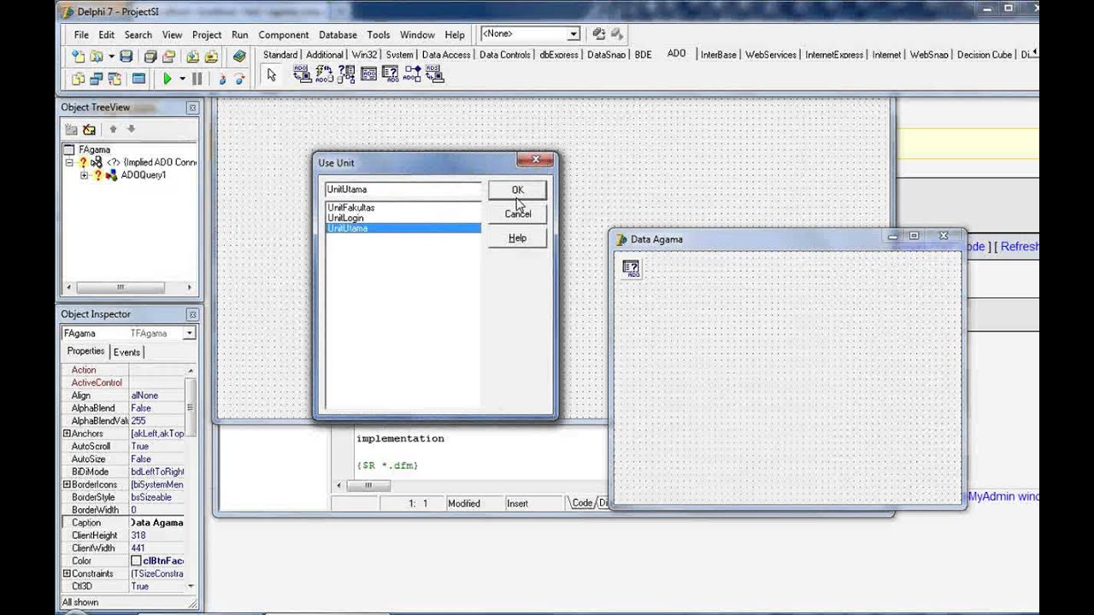Click the delete icon in Object TreeView toolbar
Screen dimensions: 1094x615
coord(89,130)
